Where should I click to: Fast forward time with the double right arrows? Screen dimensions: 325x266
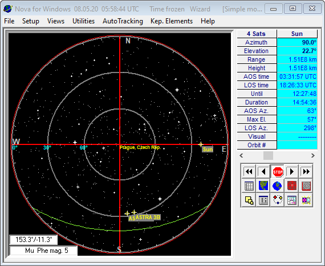coord(306,172)
